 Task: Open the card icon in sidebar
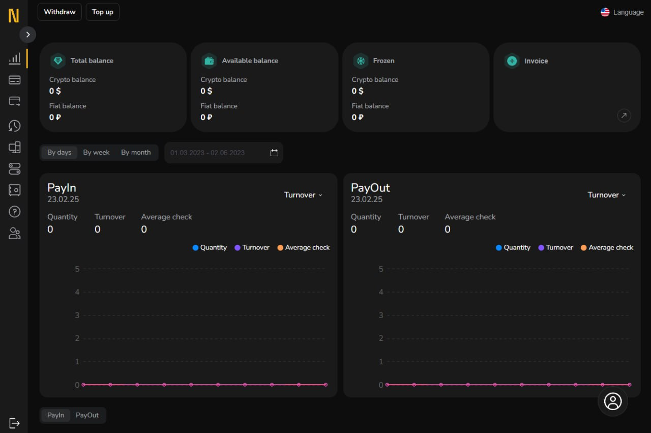click(x=15, y=80)
